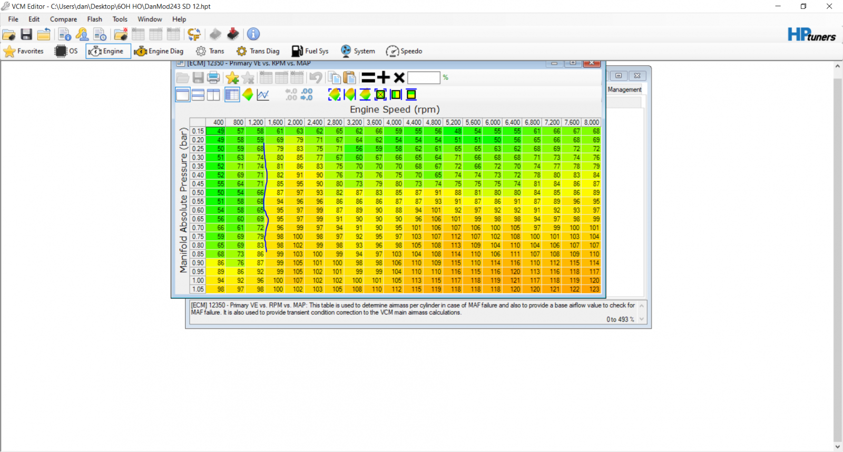
Task: Open the Help menu
Action: click(x=179, y=19)
